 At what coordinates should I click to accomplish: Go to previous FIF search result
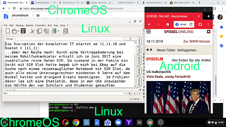click(134, 93)
